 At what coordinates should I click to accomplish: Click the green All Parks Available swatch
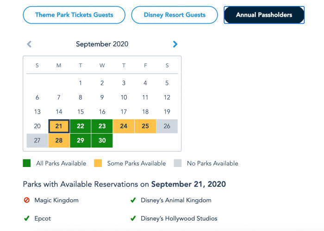(x=27, y=163)
